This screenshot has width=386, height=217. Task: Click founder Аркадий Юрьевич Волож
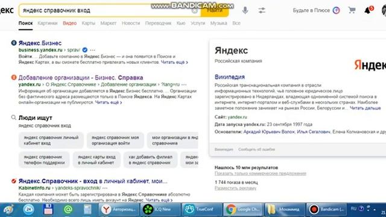pyautogui.click(x=269, y=132)
